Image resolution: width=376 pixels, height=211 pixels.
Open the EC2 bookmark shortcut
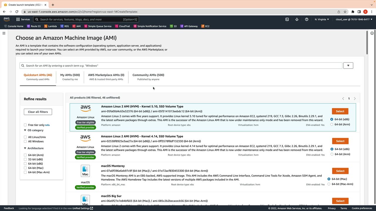click(x=205, y=26)
